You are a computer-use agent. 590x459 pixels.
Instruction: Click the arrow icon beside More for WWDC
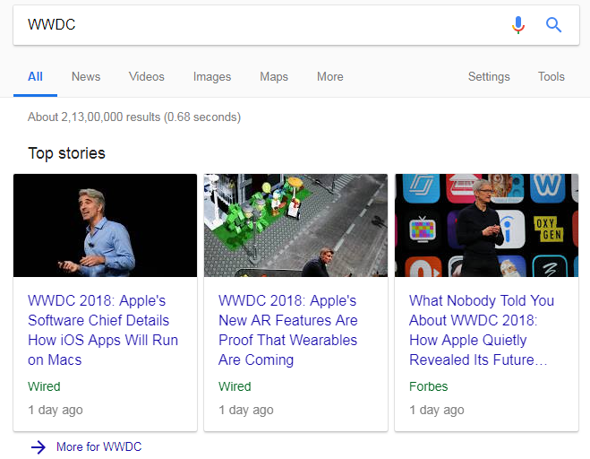38,447
